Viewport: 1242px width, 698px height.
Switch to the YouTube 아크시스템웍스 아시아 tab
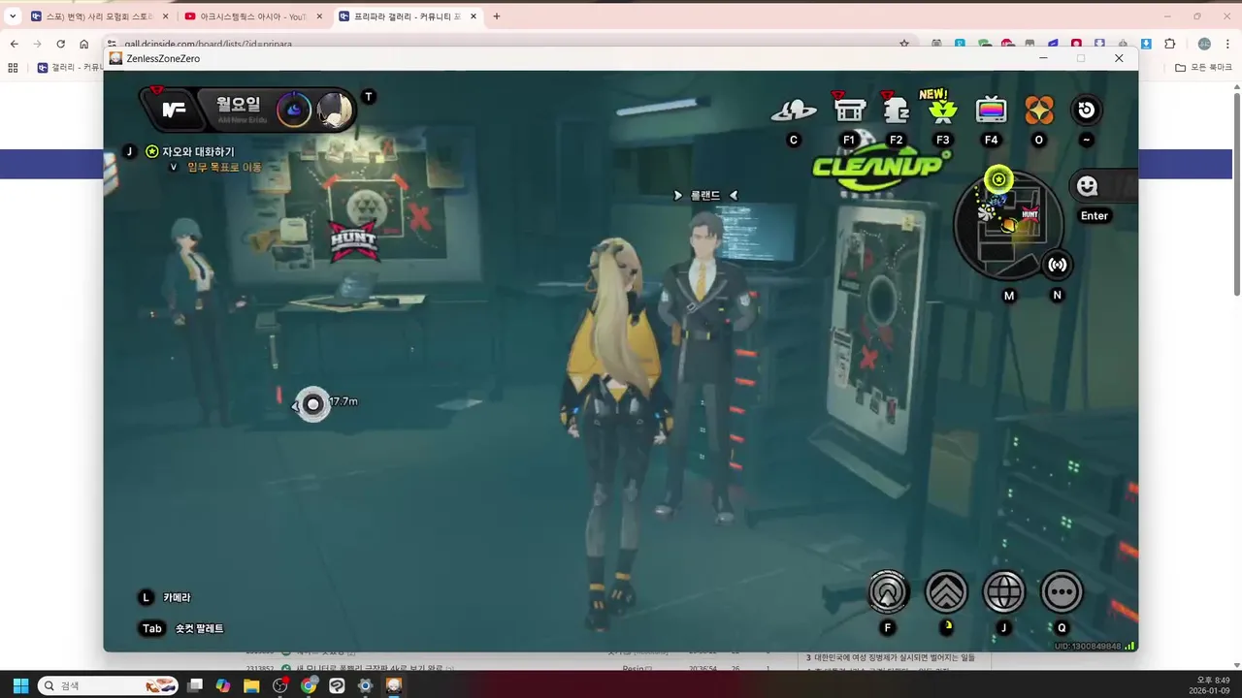click(x=252, y=16)
